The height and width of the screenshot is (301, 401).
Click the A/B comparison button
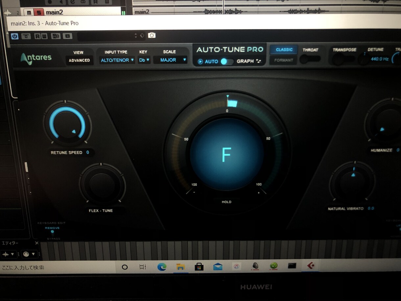(56, 36)
